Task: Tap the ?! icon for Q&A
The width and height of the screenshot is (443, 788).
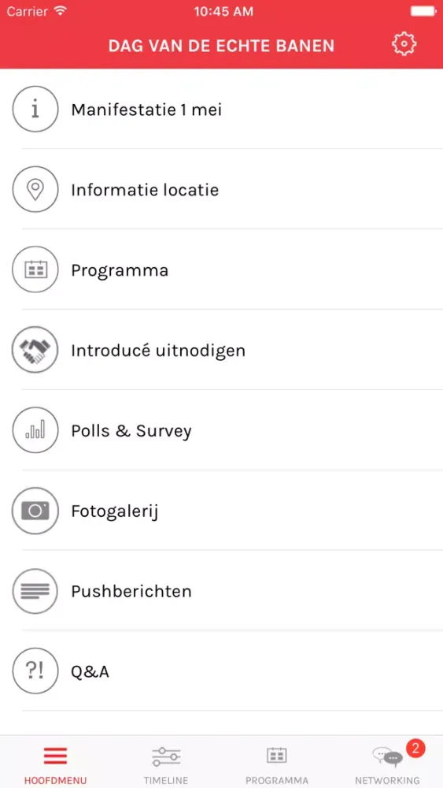Action: point(35,671)
